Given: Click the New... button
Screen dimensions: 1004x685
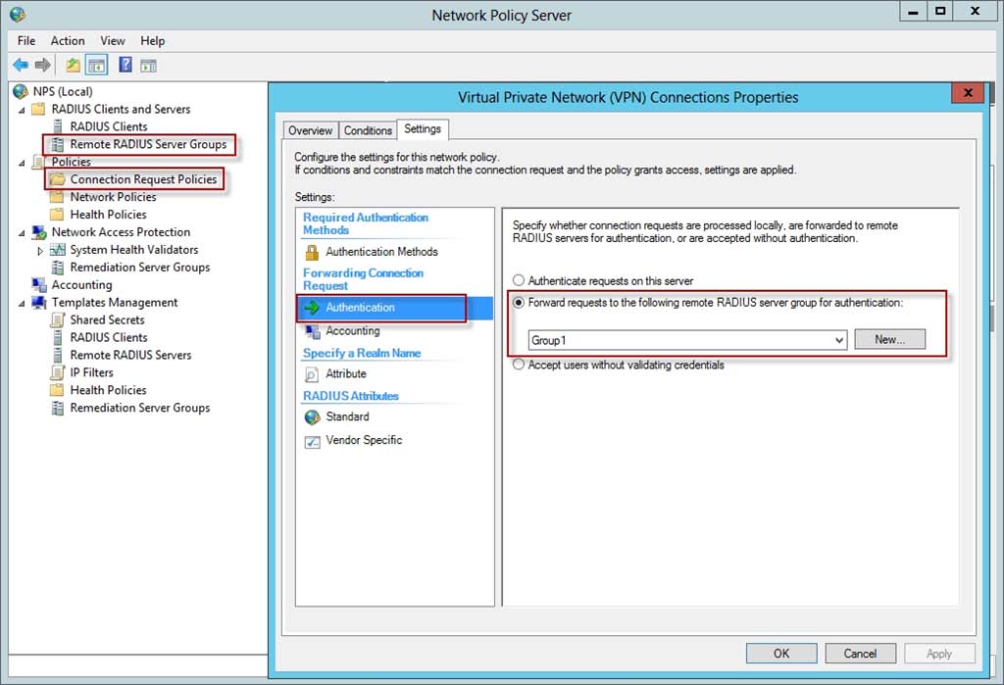Looking at the screenshot, I should pos(889,339).
